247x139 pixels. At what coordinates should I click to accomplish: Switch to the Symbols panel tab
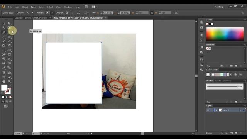click(227, 81)
